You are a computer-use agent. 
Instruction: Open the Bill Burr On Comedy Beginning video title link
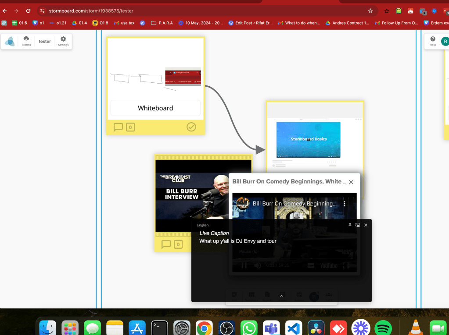pos(295,204)
